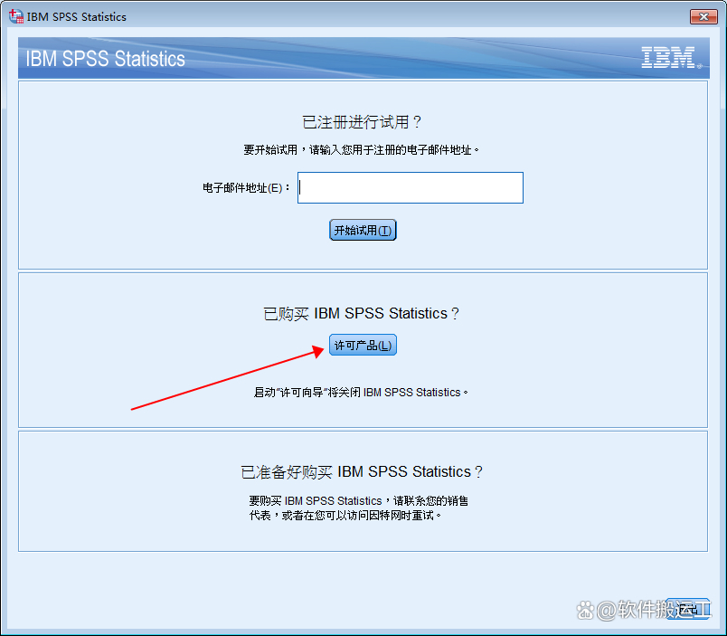Click the SPSS application icon in title bar
The width and height of the screenshot is (727, 636).
tap(15, 16)
